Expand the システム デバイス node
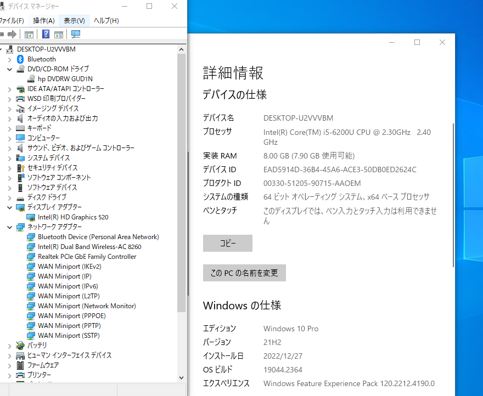Screen dimensions: 483x396 click(9, 159)
